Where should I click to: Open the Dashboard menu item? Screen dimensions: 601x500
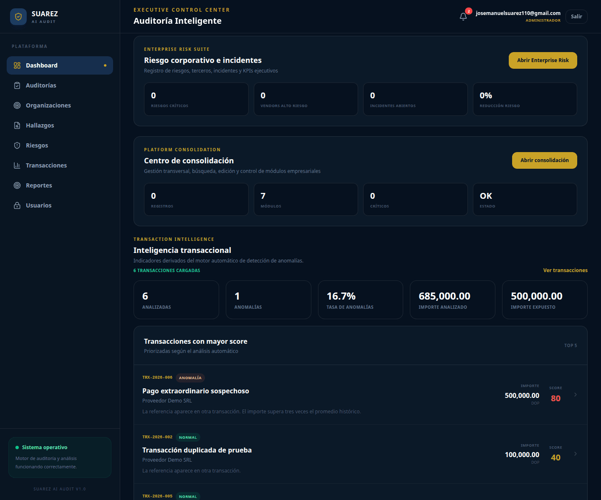point(60,65)
